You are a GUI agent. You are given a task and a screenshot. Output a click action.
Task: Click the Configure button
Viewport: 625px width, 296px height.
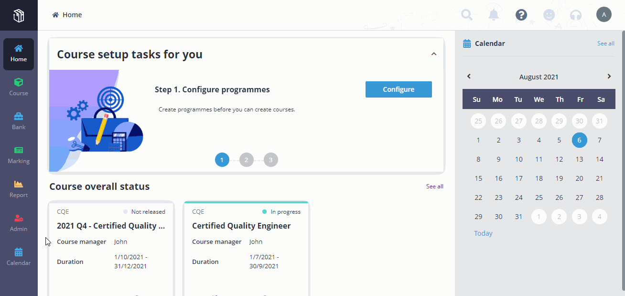coord(399,89)
